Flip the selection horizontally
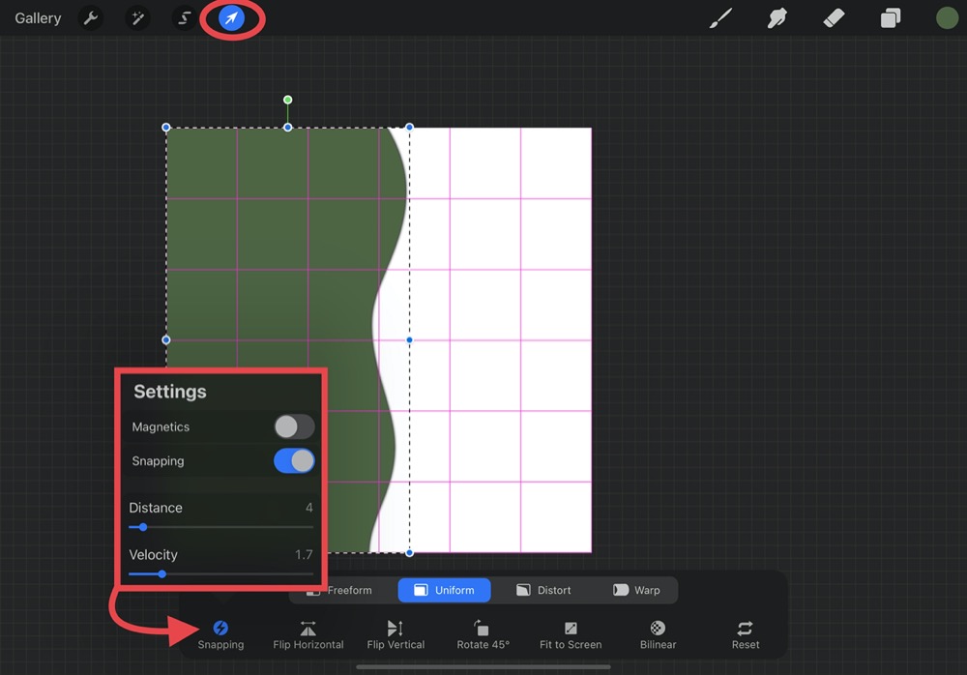 [x=308, y=634]
